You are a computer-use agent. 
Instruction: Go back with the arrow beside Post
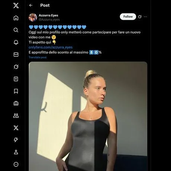(x=31, y=5)
